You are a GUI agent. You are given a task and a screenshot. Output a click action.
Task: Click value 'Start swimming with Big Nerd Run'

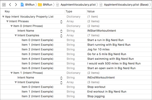(110, 59)
